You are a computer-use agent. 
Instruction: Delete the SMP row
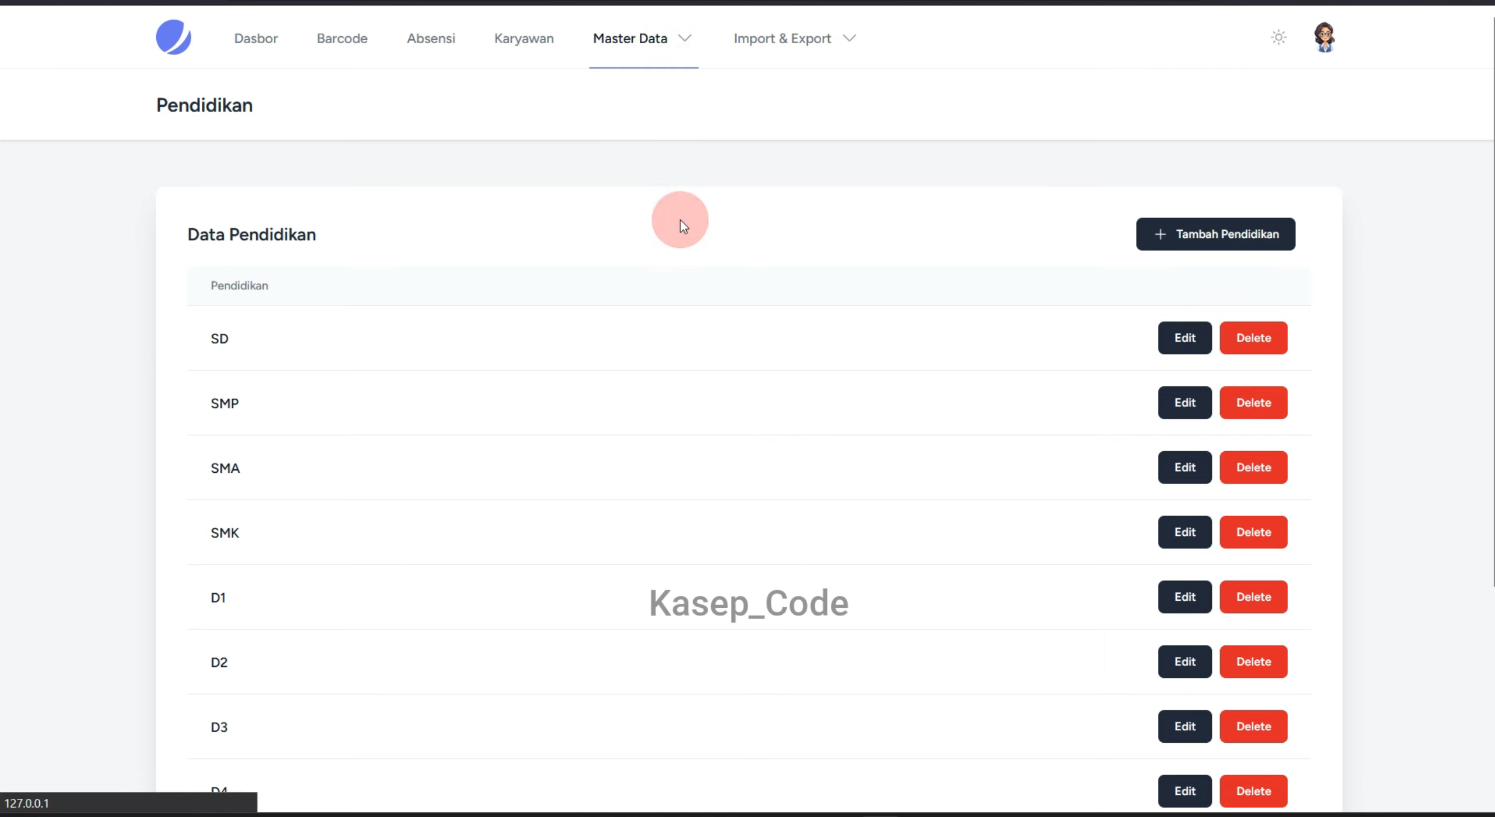pyautogui.click(x=1253, y=403)
